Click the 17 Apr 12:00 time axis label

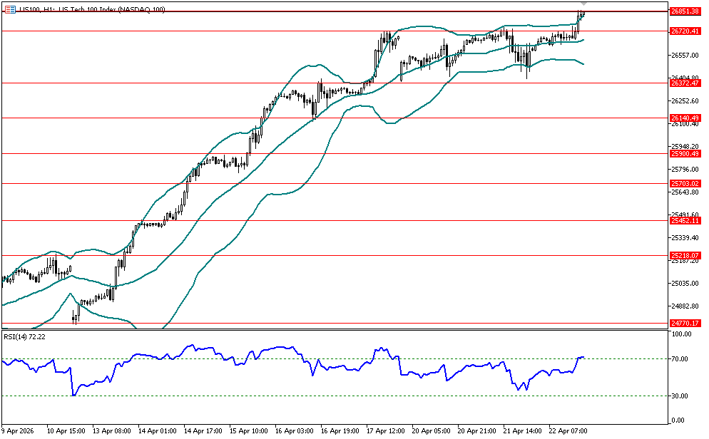384,431
